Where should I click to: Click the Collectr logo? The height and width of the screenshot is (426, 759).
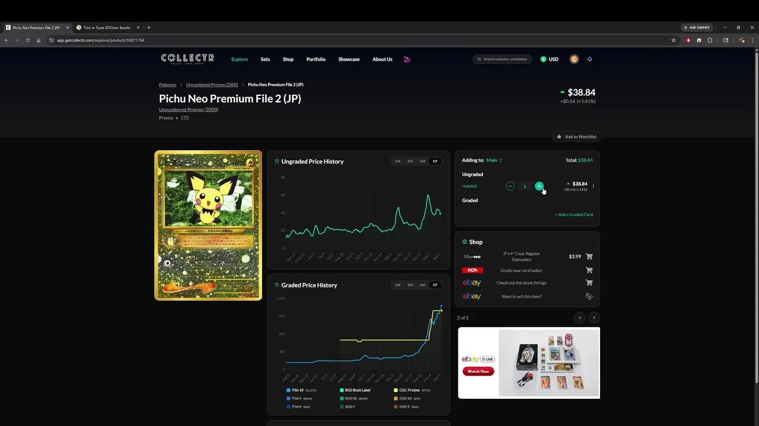187,59
